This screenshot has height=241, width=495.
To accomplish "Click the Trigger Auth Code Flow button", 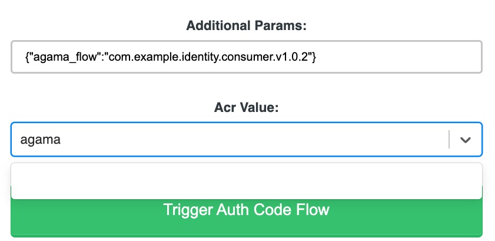I will tap(247, 218).
